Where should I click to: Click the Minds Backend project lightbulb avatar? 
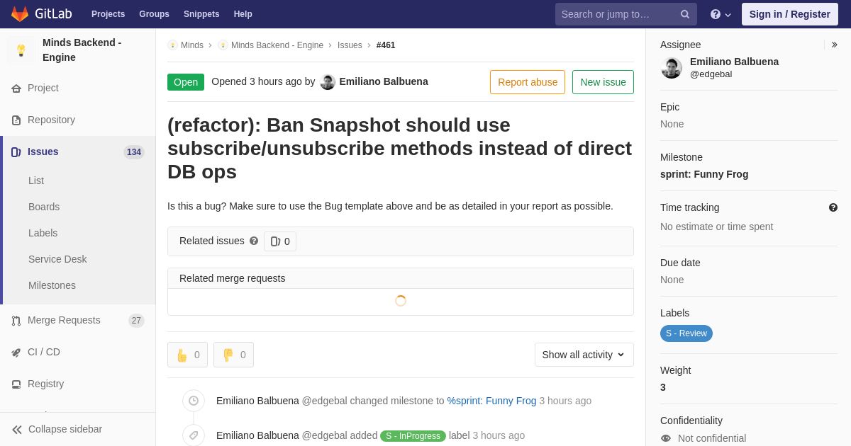[x=21, y=50]
